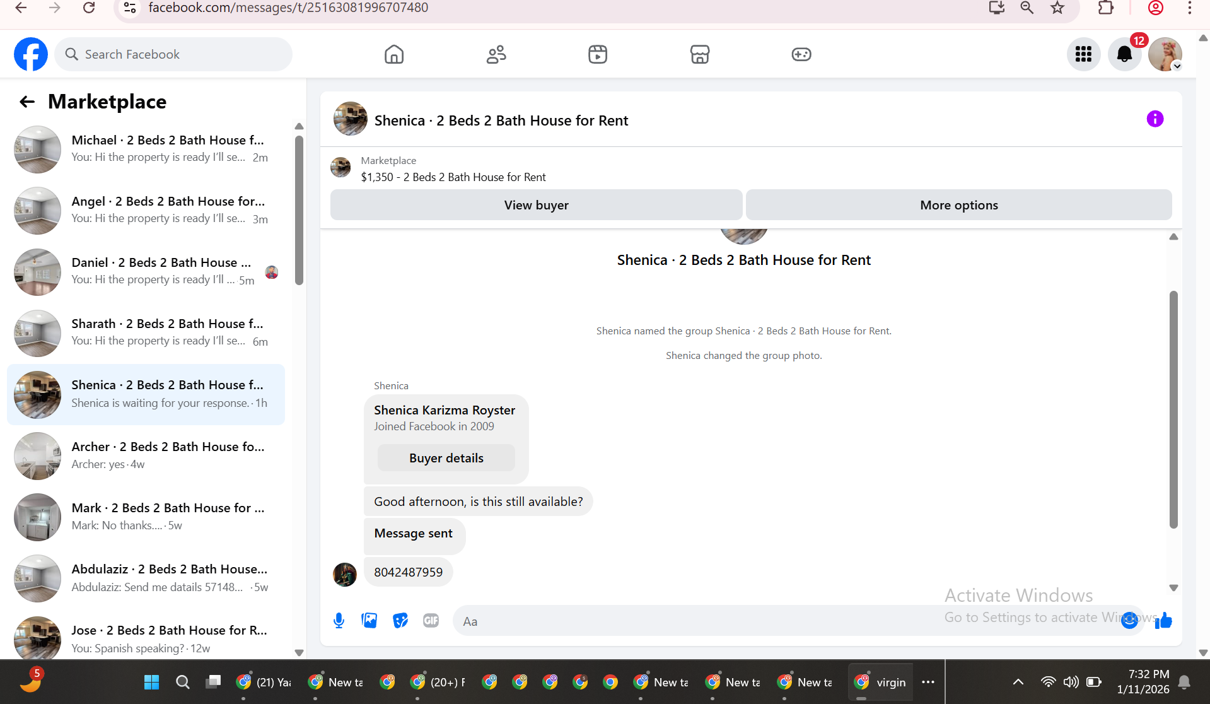Open the emoji picker in message box
The height and width of the screenshot is (704, 1210).
tap(1129, 621)
